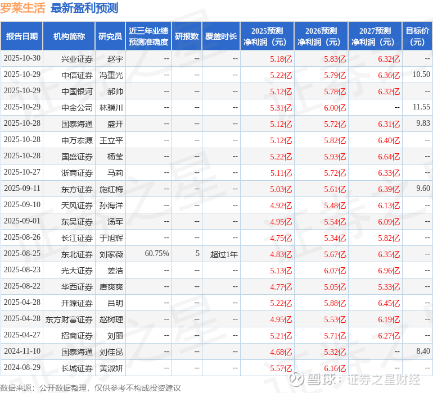Screen dimensions: 433x393
Task: Click institution 光大证券
Action: [x=77, y=271]
